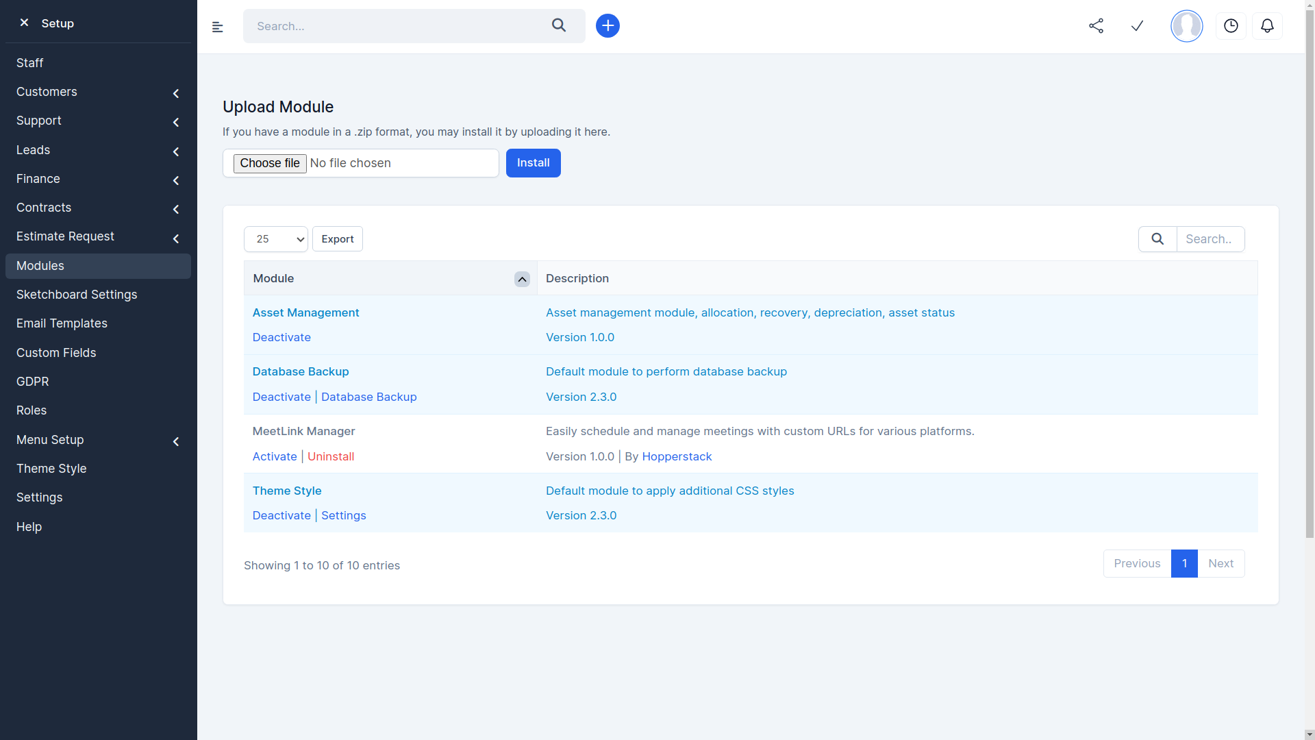Expand the Menu Setup sidebar item
1315x740 pixels.
177,439
